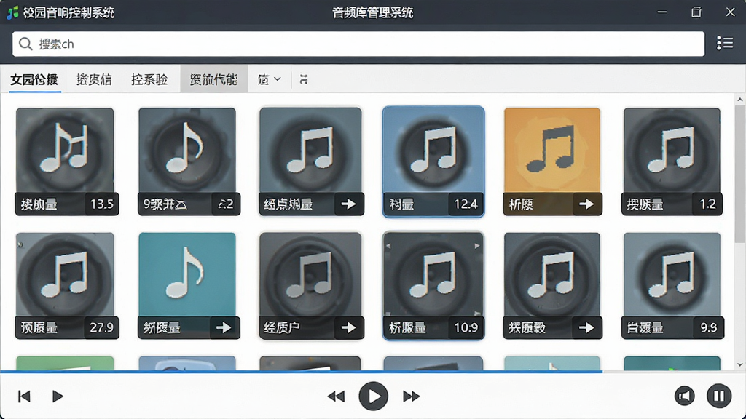Click arrow button on 经质户 card
The height and width of the screenshot is (419, 746).
[349, 327]
